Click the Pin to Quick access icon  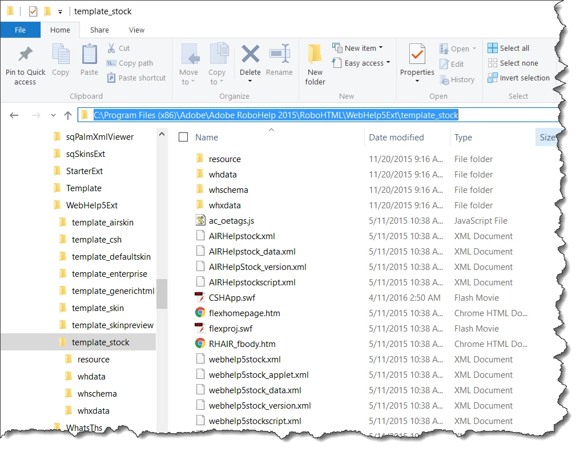[x=25, y=54]
